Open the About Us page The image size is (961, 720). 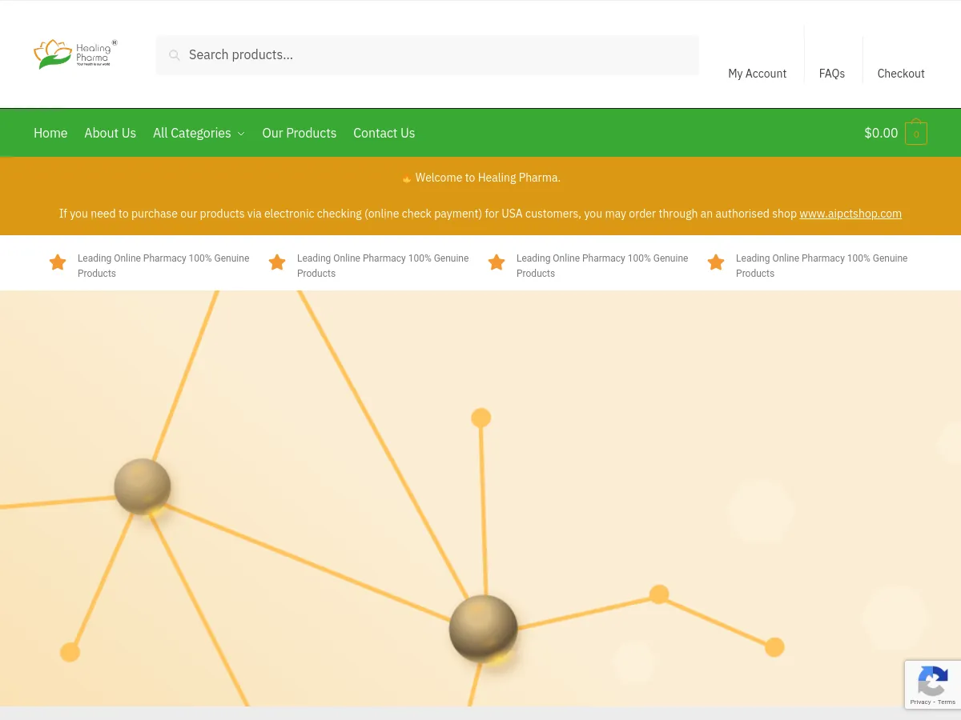110,133
